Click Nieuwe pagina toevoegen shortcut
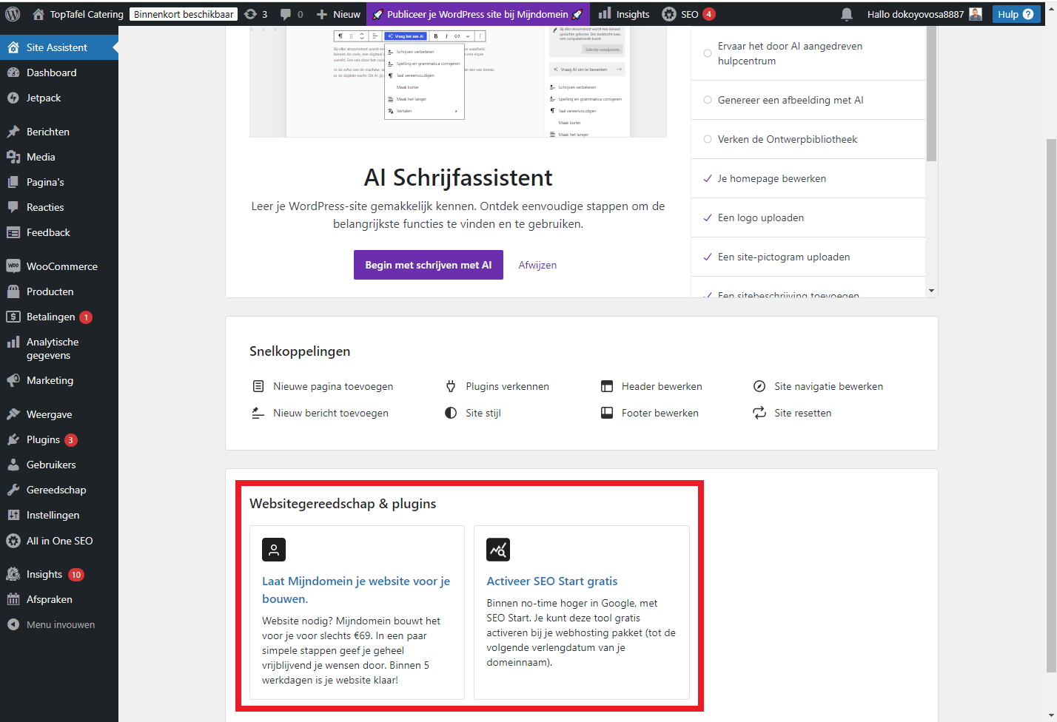This screenshot has height=722, width=1057. tap(323, 386)
